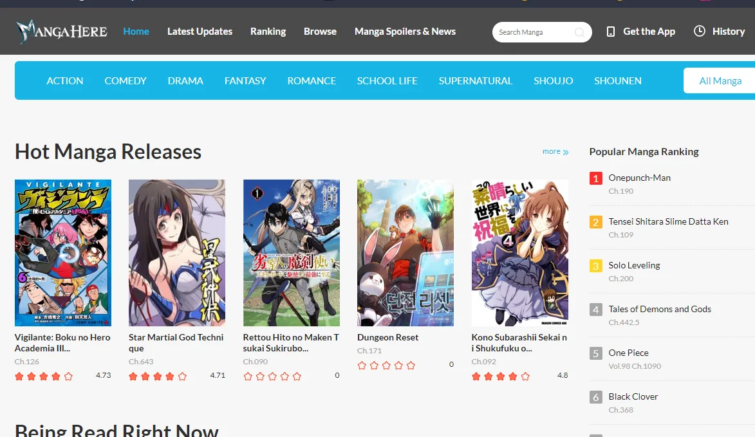Image resolution: width=755 pixels, height=437 pixels.
Task: Select the ACTION genre tab
Action: coord(64,80)
